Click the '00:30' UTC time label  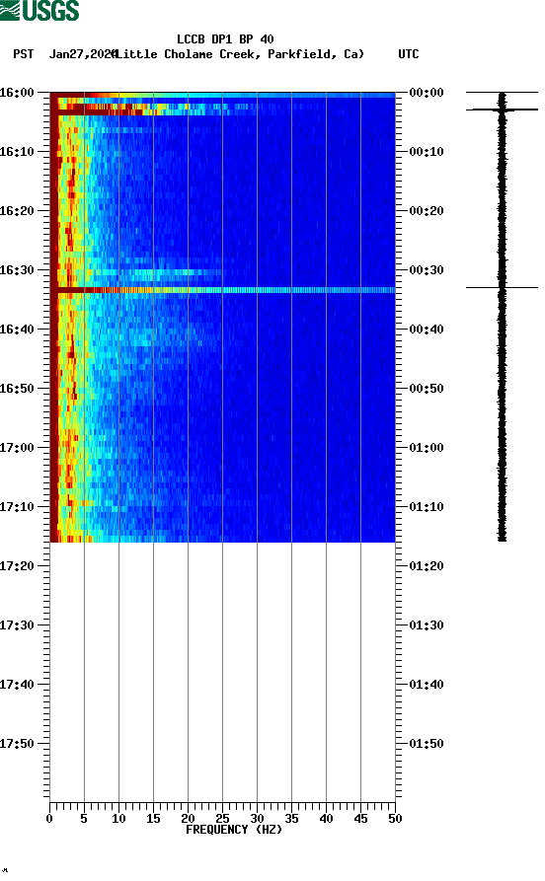pyautogui.click(x=427, y=269)
